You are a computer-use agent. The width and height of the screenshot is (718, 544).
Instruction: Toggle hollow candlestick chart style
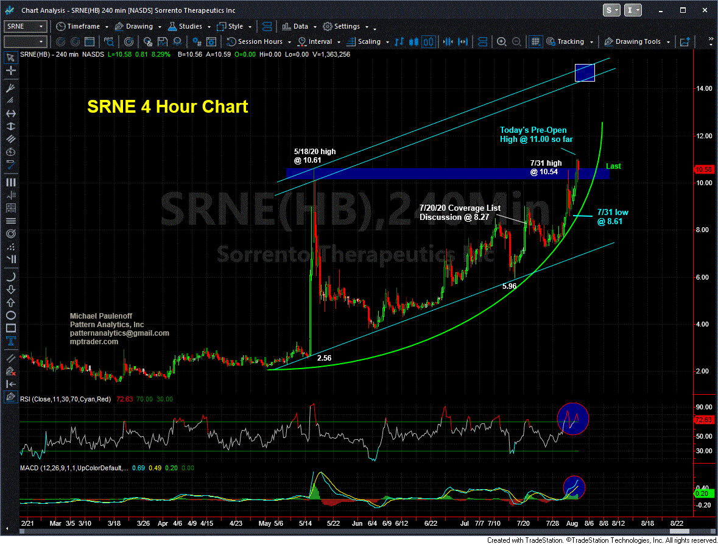(429, 41)
